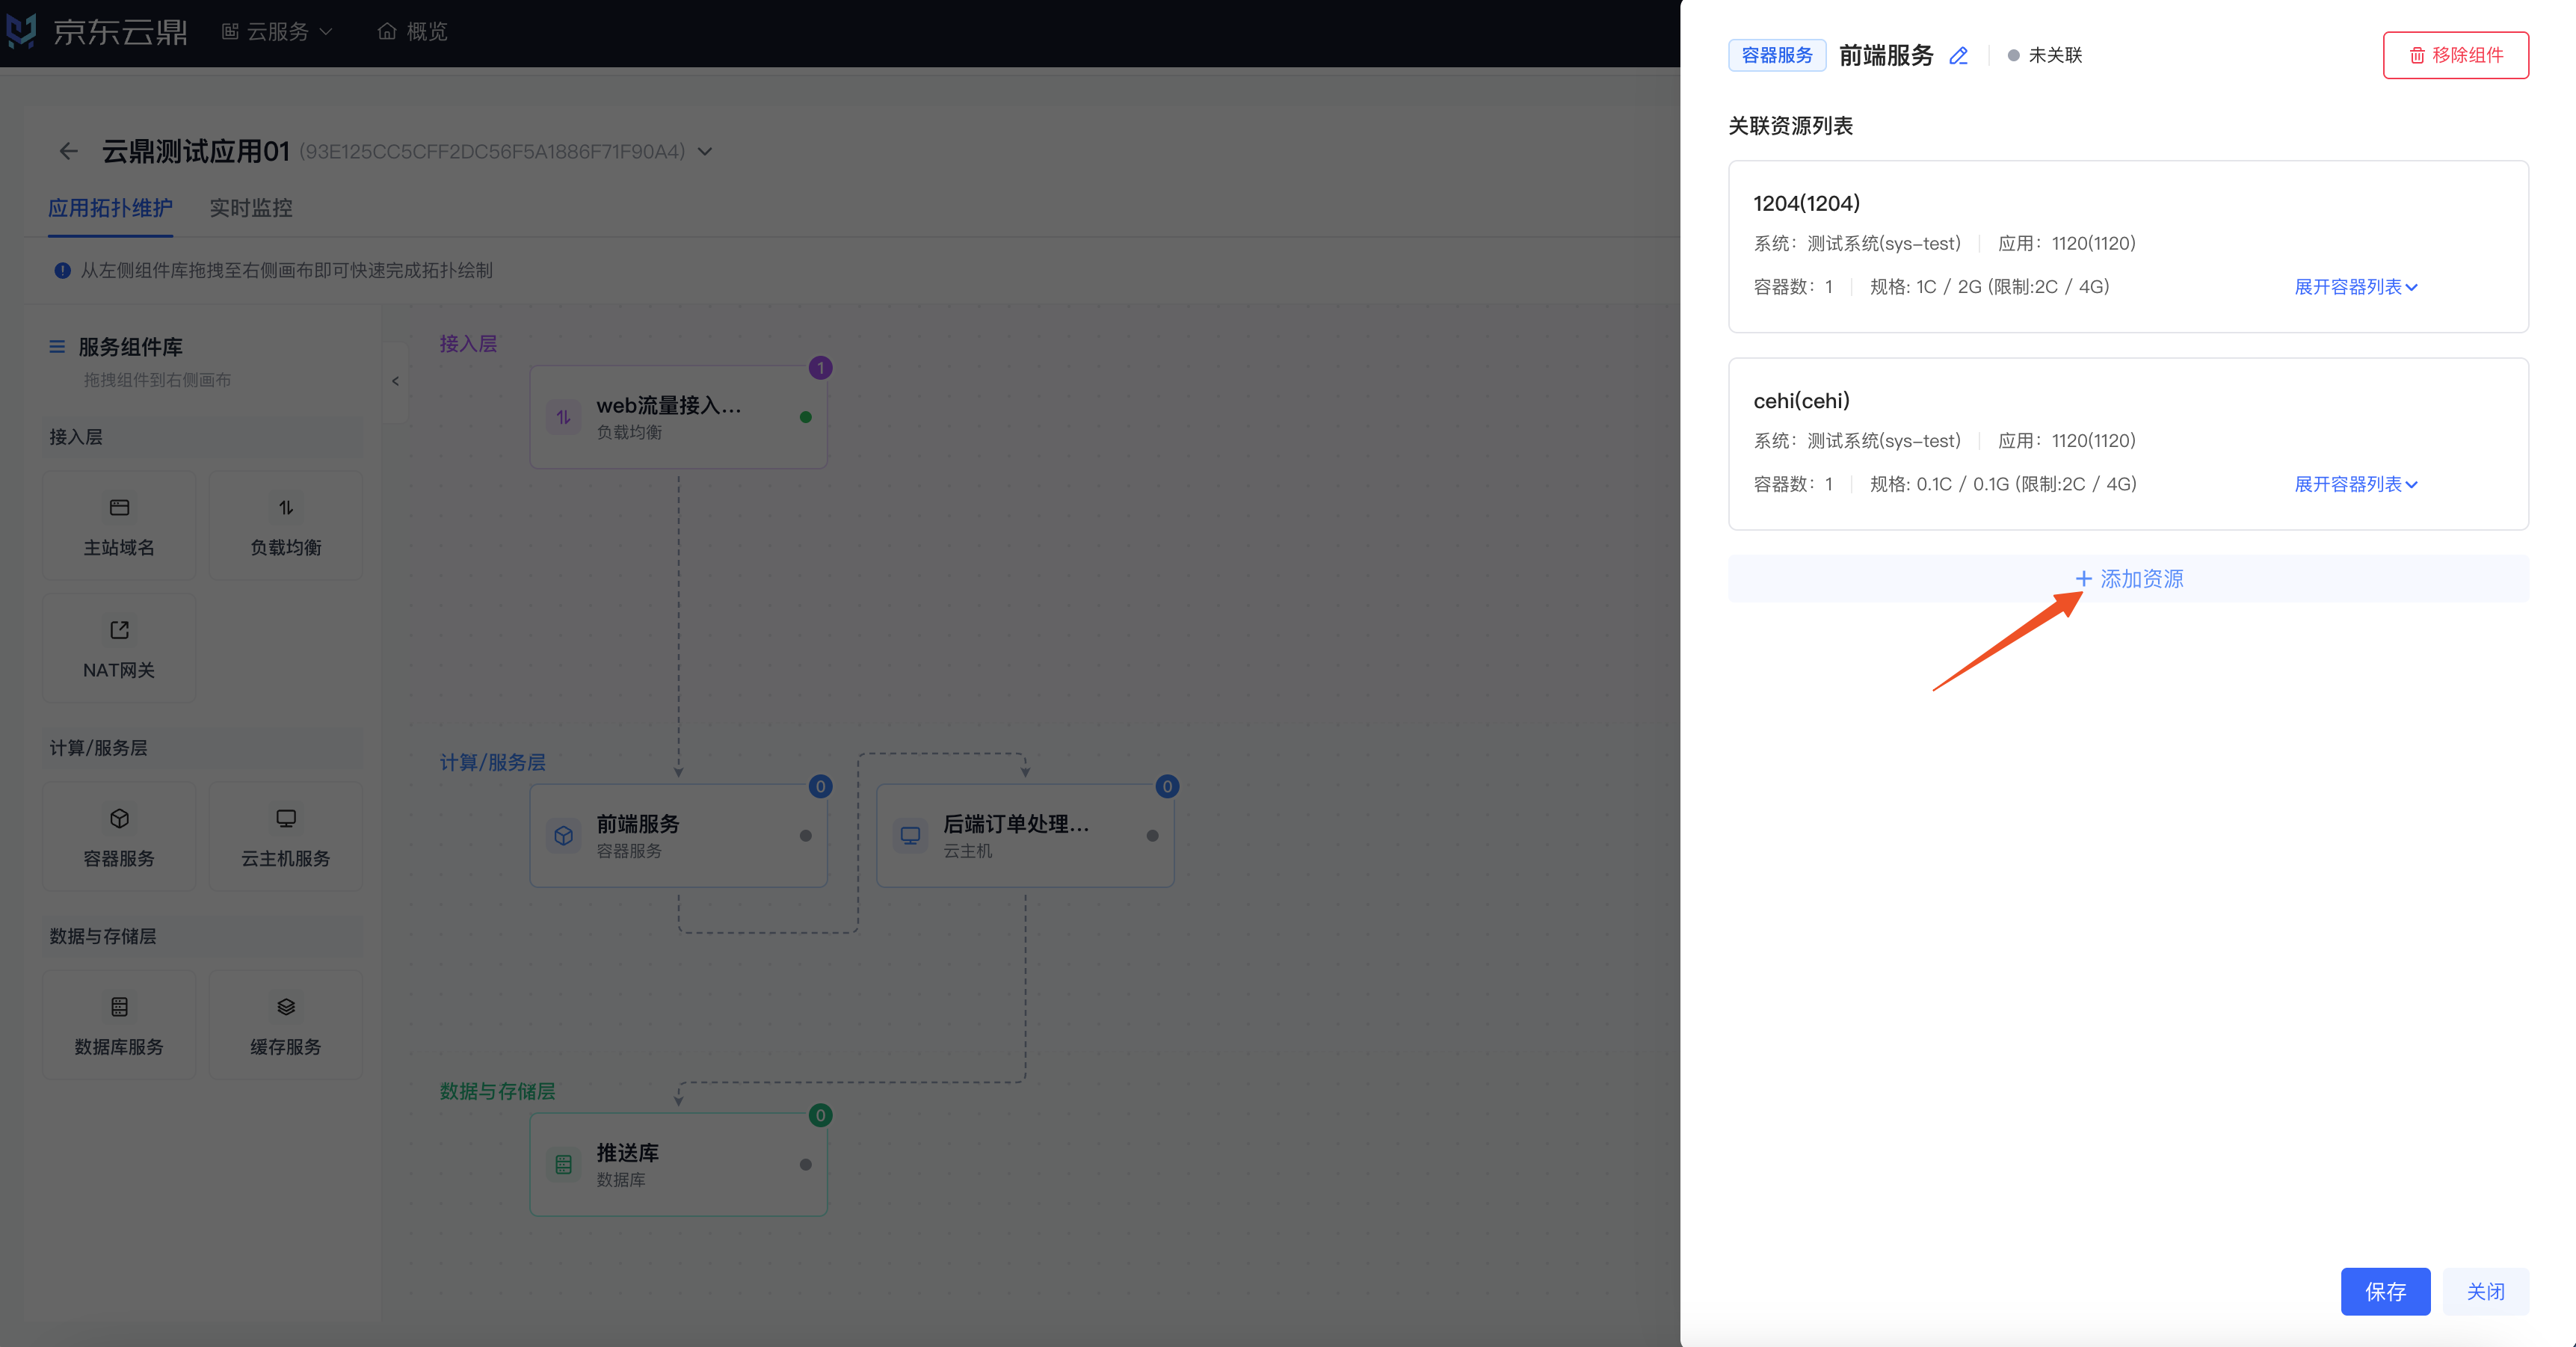Select the 主站域名 component
2576x1347 pixels.
tap(119, 526)
